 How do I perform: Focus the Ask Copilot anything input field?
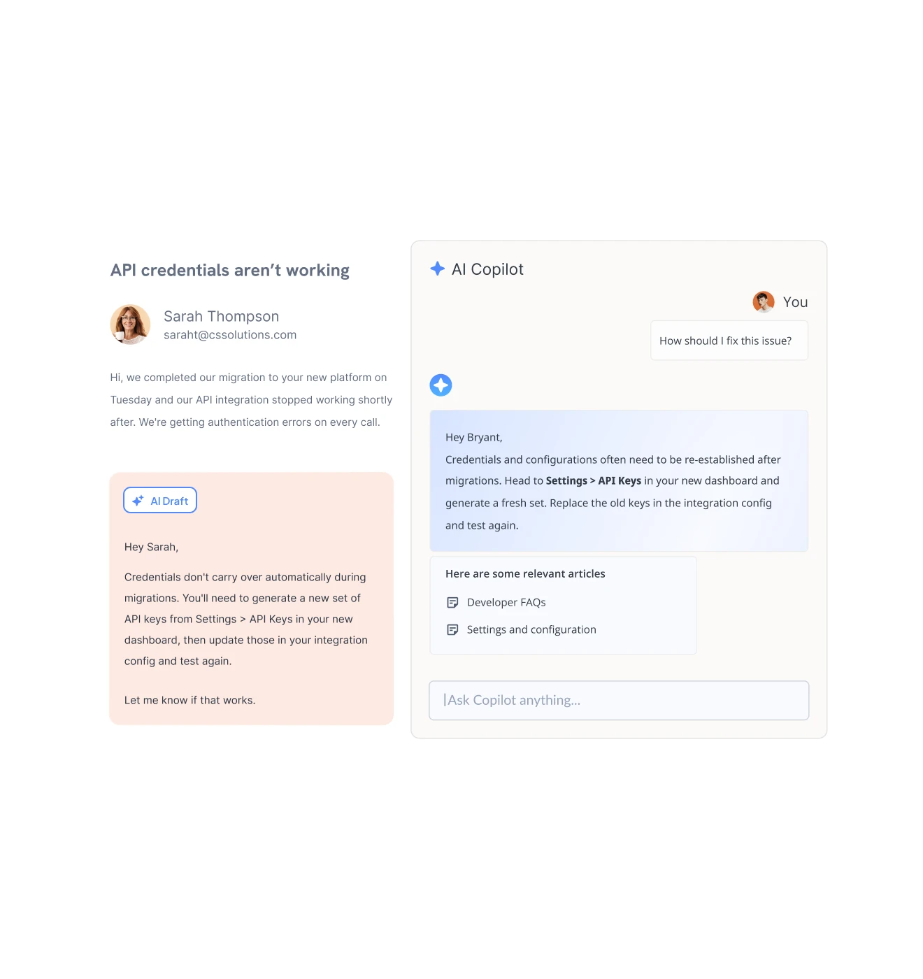(x=619, y=701)
